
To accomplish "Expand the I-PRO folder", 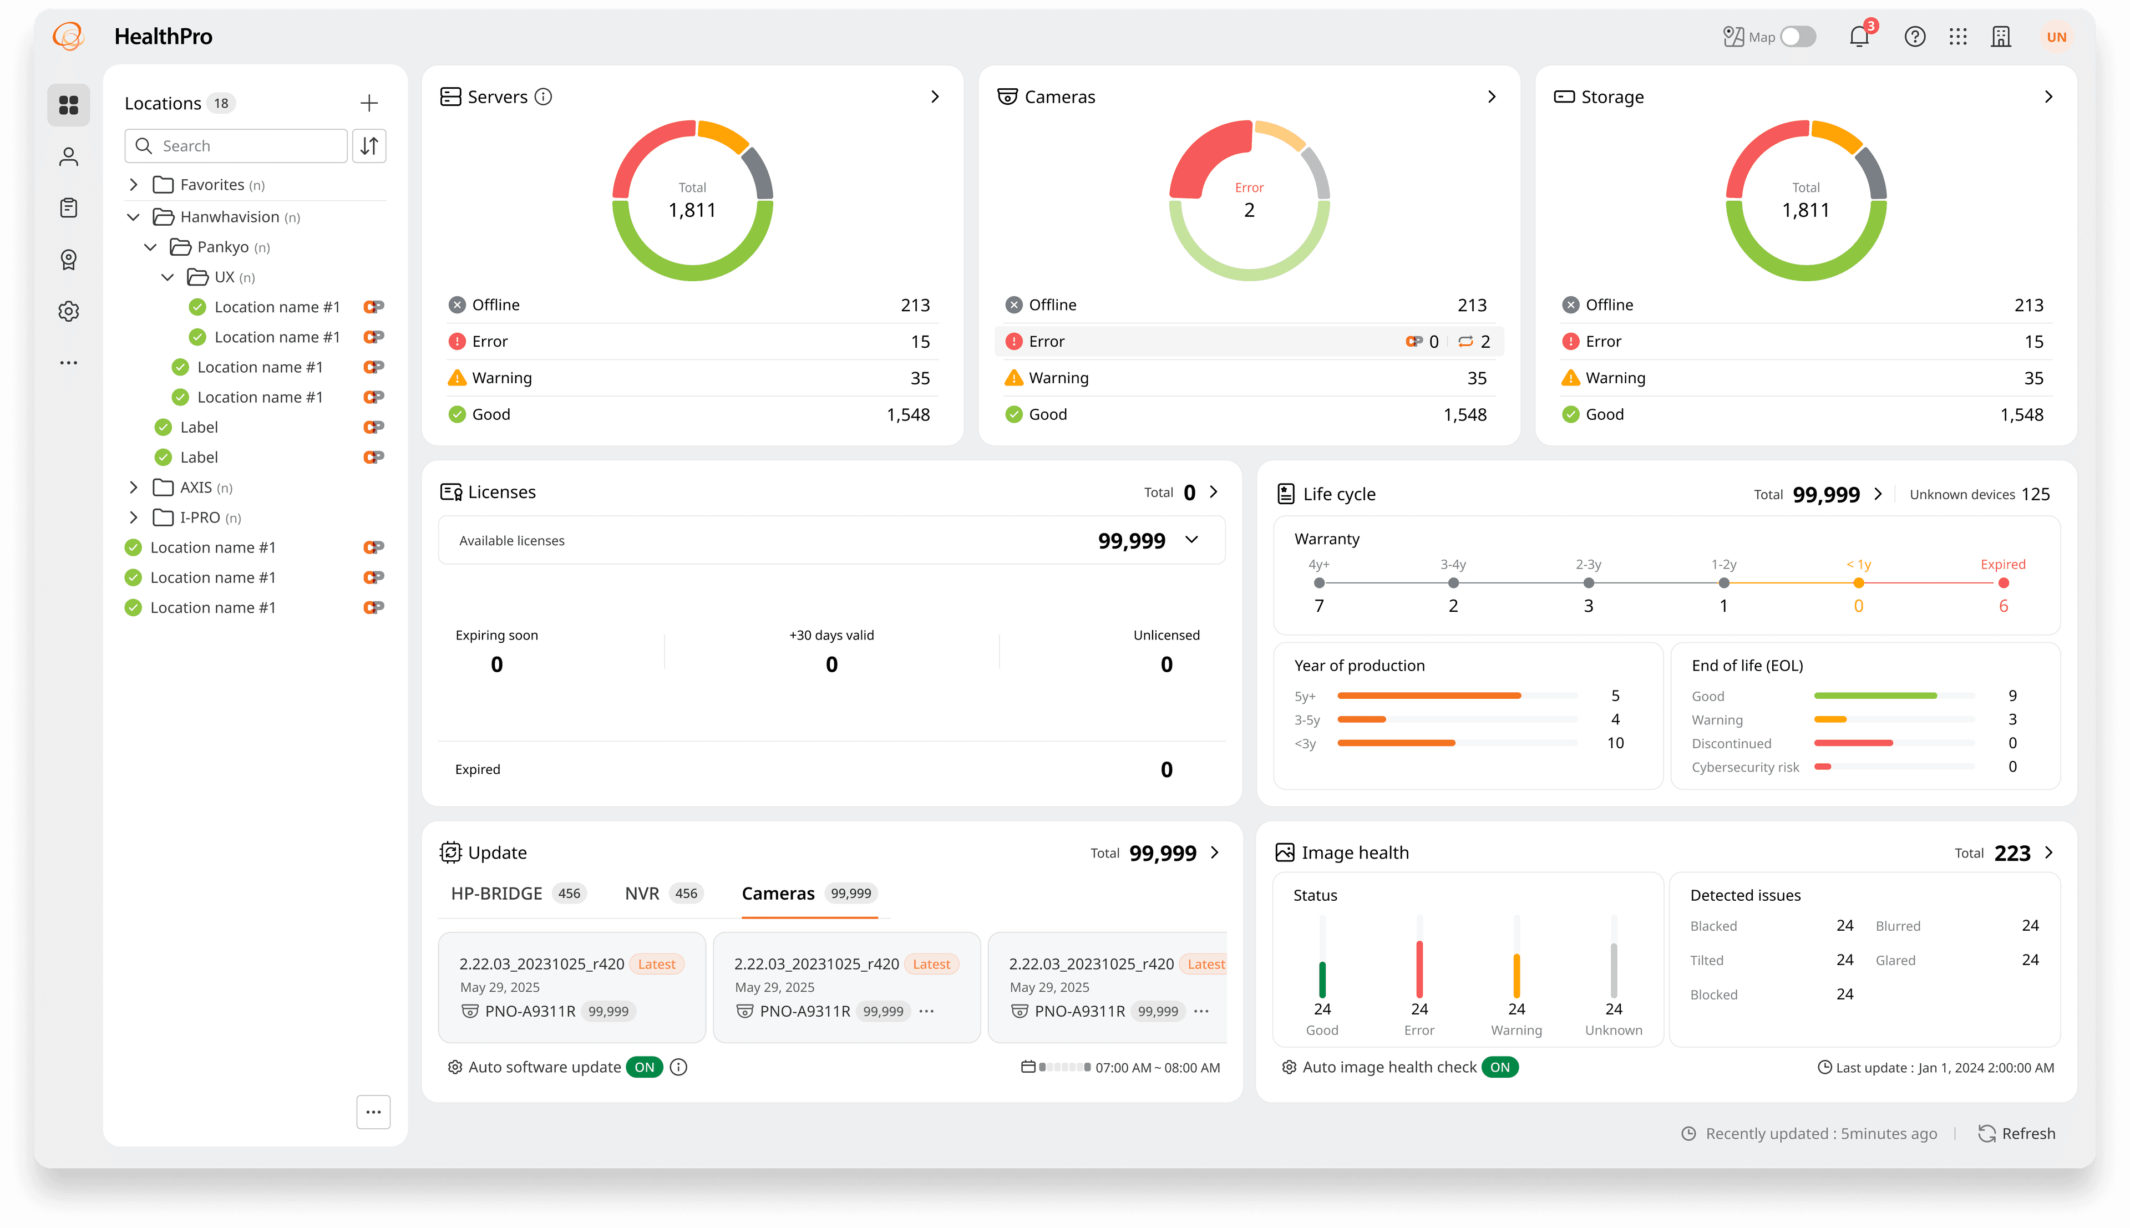I will 133,517.
